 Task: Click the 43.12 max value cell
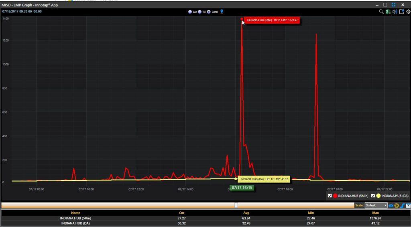coord(376,223)
